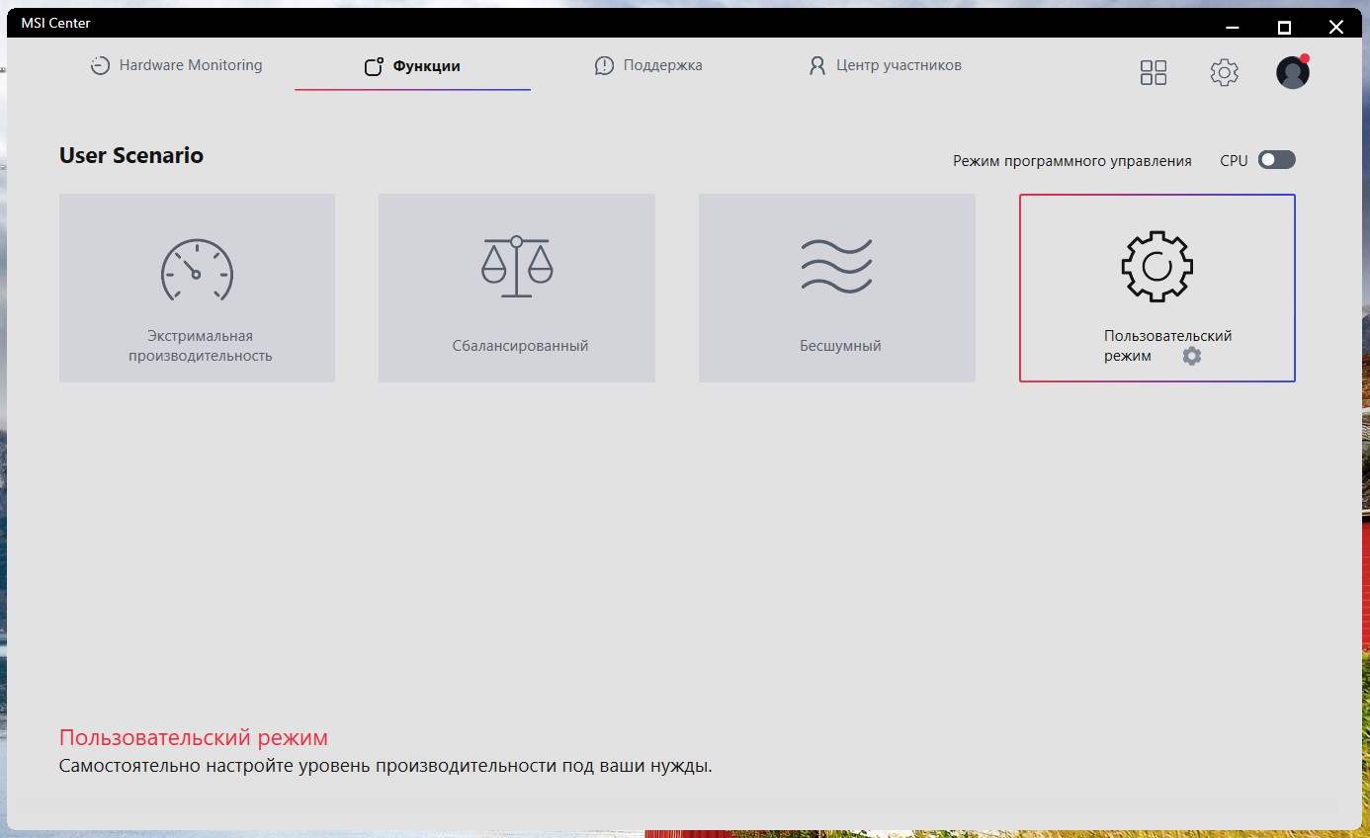Click the Поддержка chat bubble icon
This screenshot has height=838, width=1370.
(604, 66)
